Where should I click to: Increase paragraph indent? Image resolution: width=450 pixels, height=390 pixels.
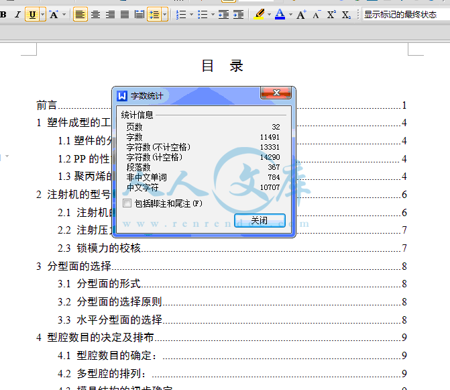[239, 14]
